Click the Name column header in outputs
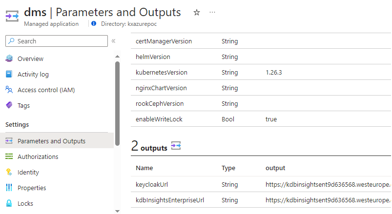392x214 pixels. pos(144,168)
